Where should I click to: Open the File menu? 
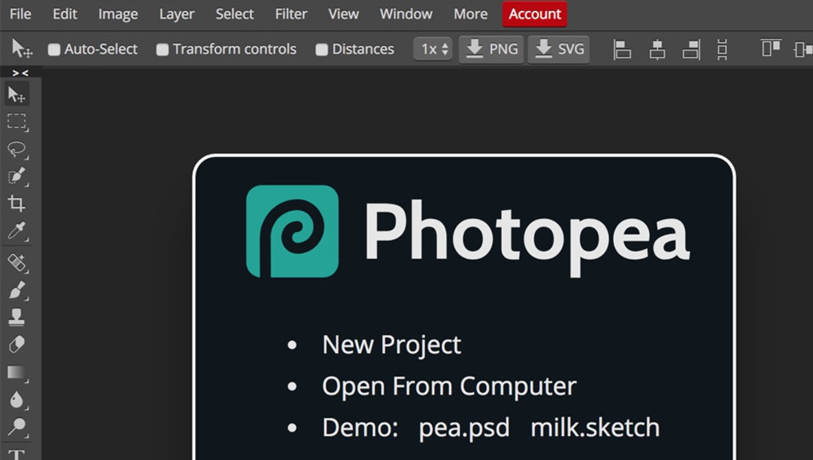click(20, 14)
